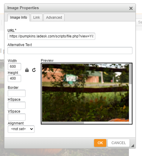Close the Image Properties dialog

[131, 8]
